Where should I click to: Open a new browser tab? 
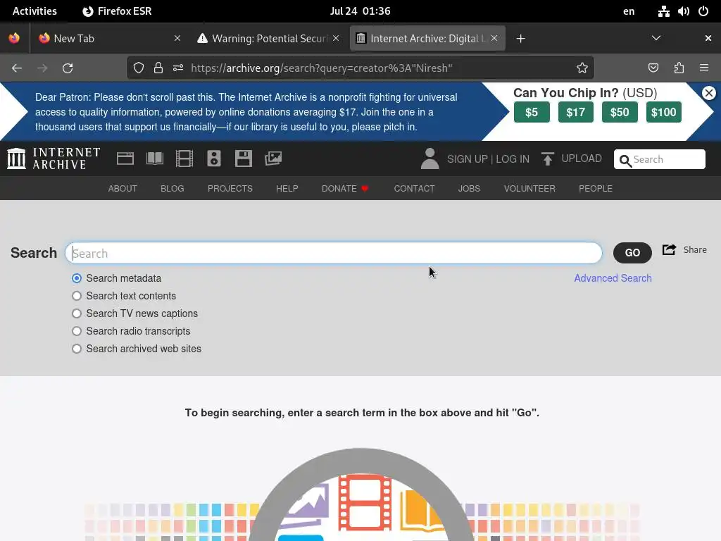520,39
